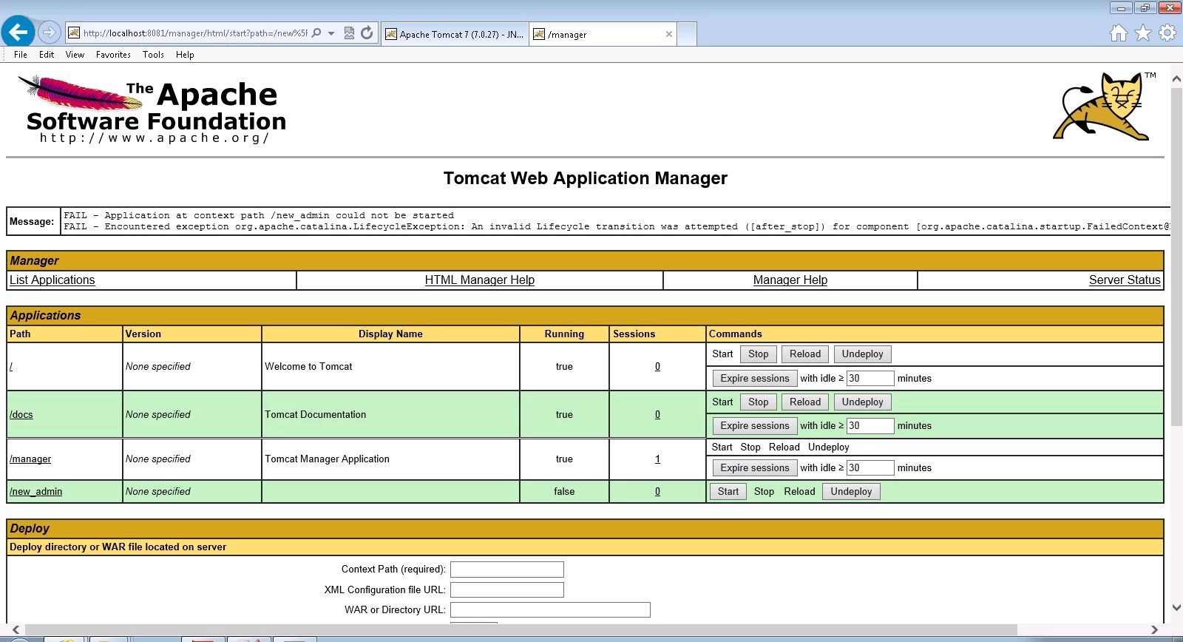Image resolution: width=1183 pixels, height=642 pixels.
Task: Open Favorites star icon
Action: (1143, 33)
